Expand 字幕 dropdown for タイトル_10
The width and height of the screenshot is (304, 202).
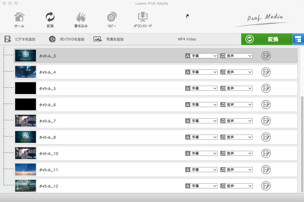[x=201, y=153]
